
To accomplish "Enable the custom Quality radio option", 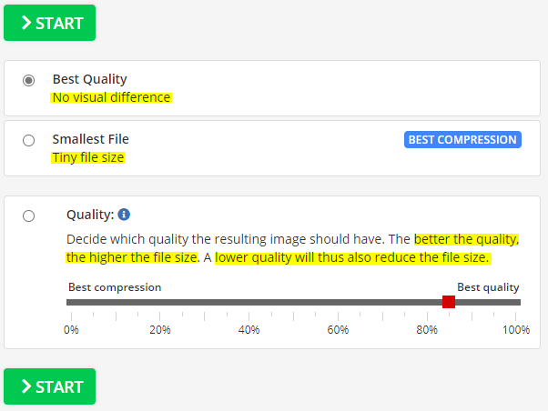I will click(x=29, y=216).
